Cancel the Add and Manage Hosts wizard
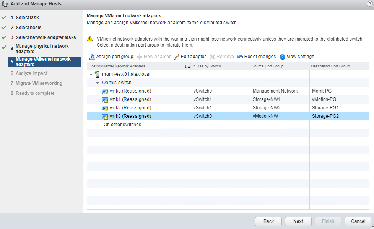The image size is (374, 229). pos(358,221)
